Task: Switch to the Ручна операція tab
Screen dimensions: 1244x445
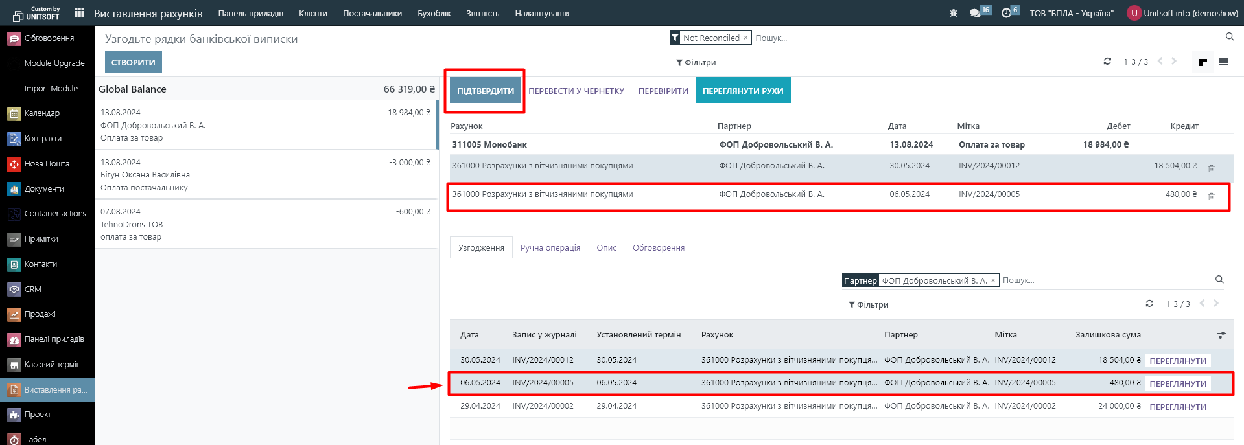Action: point(550,248)
